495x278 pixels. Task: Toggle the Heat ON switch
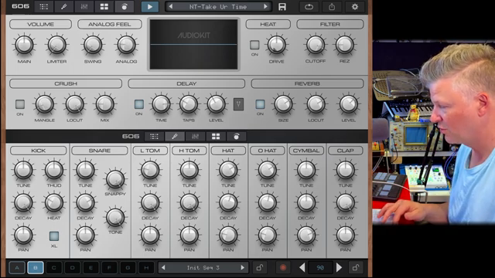[x=254, y=45]
